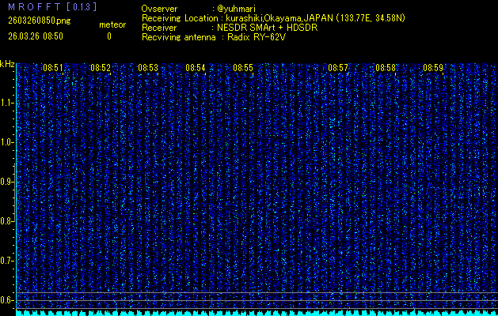Select the 08:52 time marker
498x316 pixels.
[101, 69]
